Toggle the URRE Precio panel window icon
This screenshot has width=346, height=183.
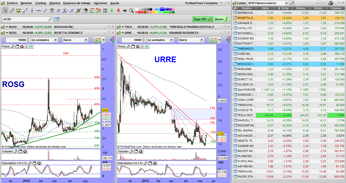pos(133,46)
